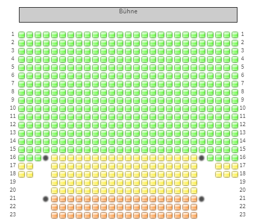Screen dimensions: 260x223
Task: Pick the rightmost green seat in row 15
Action: point(235,150)
